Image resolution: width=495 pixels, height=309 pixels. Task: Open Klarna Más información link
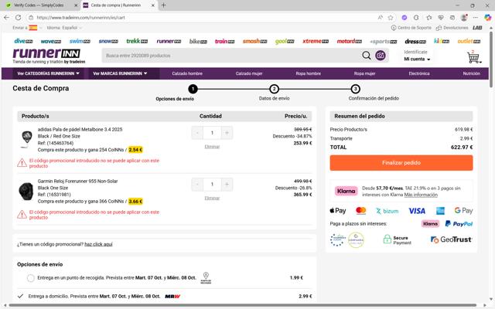[x=421, y=195]
